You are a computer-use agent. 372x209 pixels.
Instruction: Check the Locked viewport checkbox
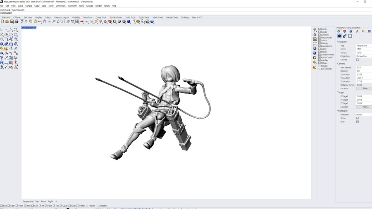click(357, 60)
